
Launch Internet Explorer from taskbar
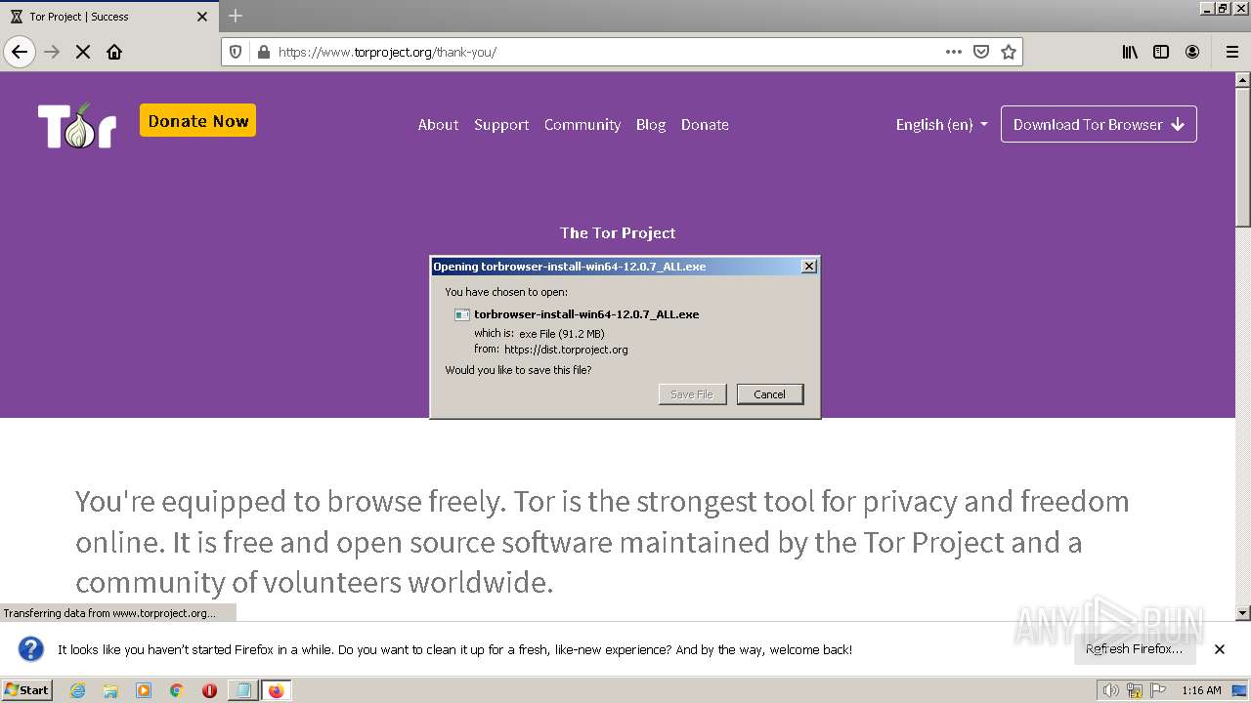[x=77, y=690]
